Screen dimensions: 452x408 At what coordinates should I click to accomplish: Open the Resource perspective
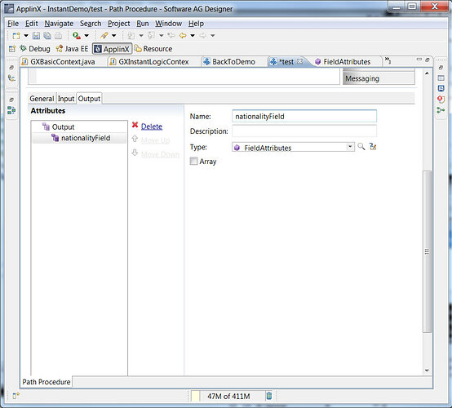click(x=153, y=49)
